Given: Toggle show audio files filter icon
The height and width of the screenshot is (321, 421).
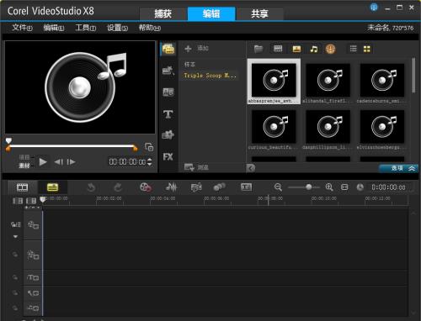Looking at the screenshot, I should pos(314,50).
